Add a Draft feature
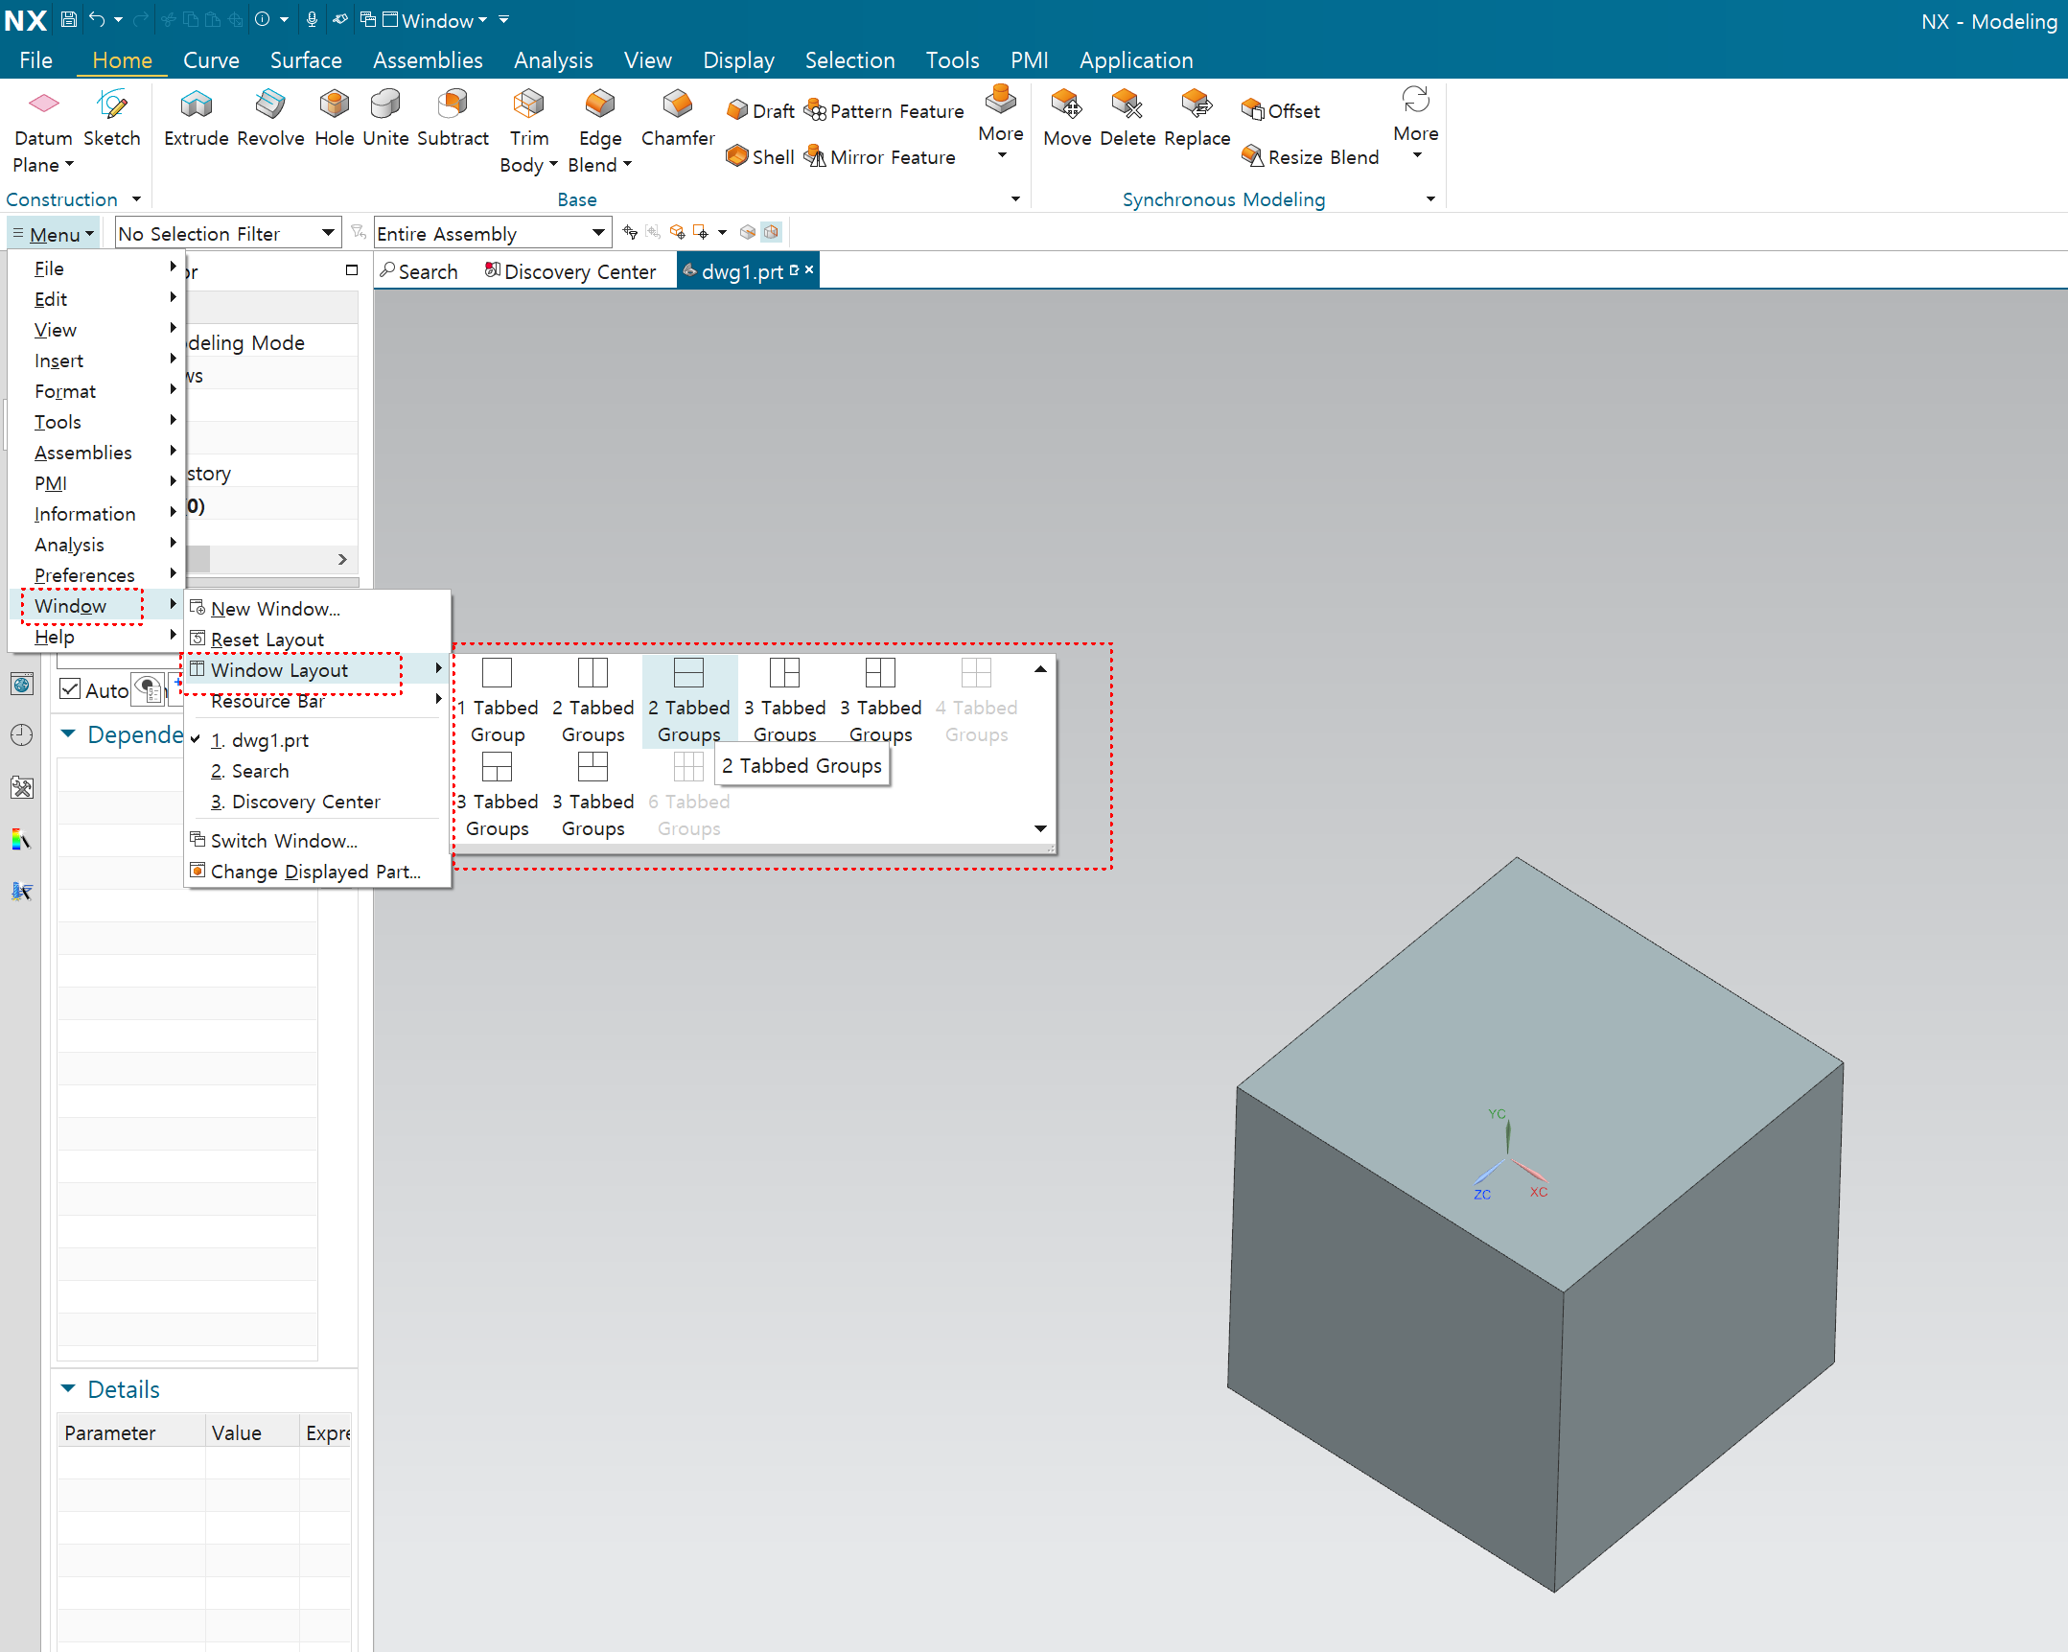2068x1652 pixels. (760, 111)
